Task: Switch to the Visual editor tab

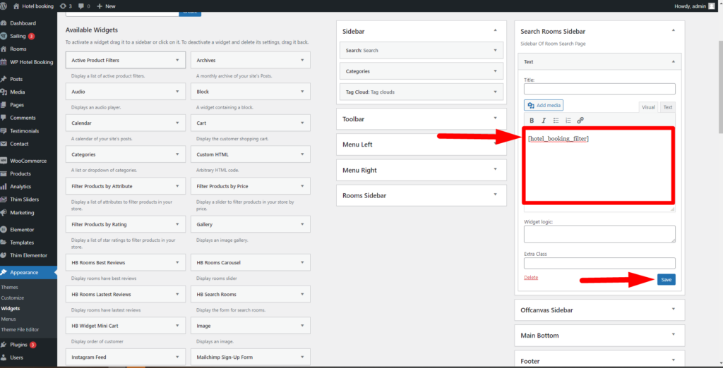Action: tap(647, 107)
